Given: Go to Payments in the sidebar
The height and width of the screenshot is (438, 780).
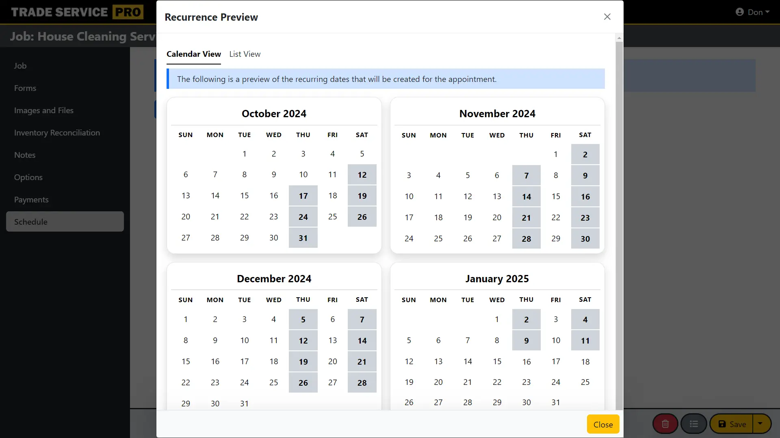Looking at the screenshot, I should tap(31, 200).
